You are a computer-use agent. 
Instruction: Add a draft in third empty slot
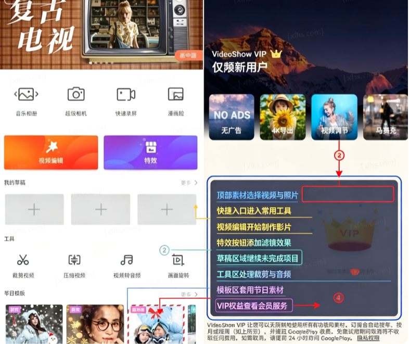(167, 209)
